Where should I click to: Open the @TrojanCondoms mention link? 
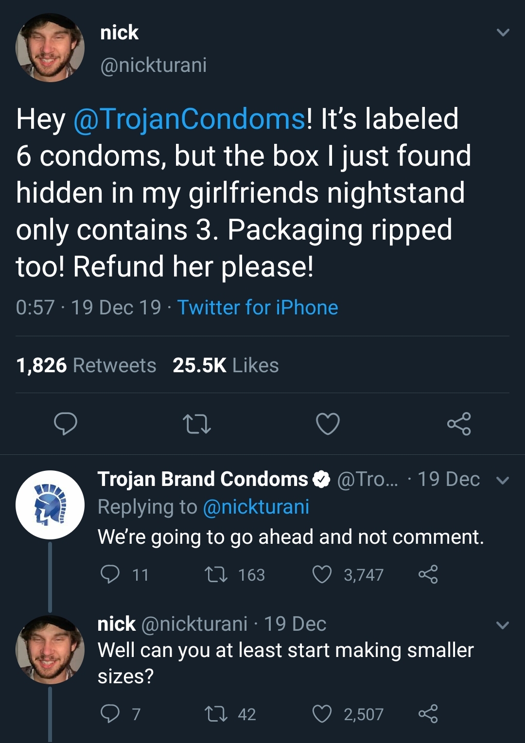pyautogui.click(x=190, y=119)
